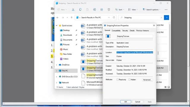This screenshot has width=190, height=107.
Task: Open Downloads in navigation pane
Action: point(67,35)
